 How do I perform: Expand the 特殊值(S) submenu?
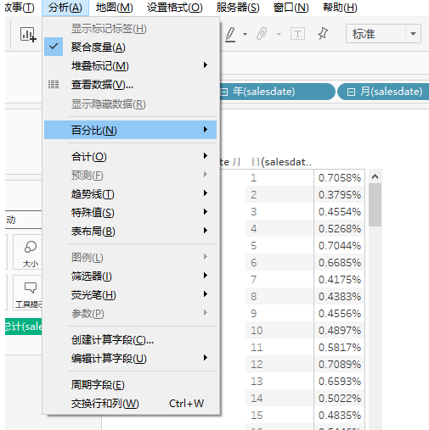[x=130, y=212]
